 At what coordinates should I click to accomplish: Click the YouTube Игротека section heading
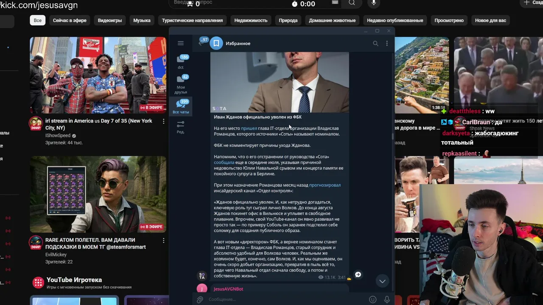[x=74, y=280]
